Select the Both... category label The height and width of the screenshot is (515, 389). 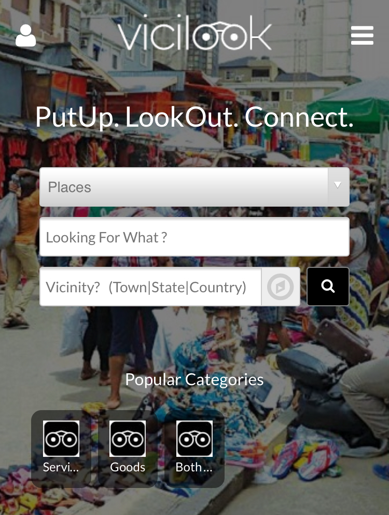click(x=194, y=467)
